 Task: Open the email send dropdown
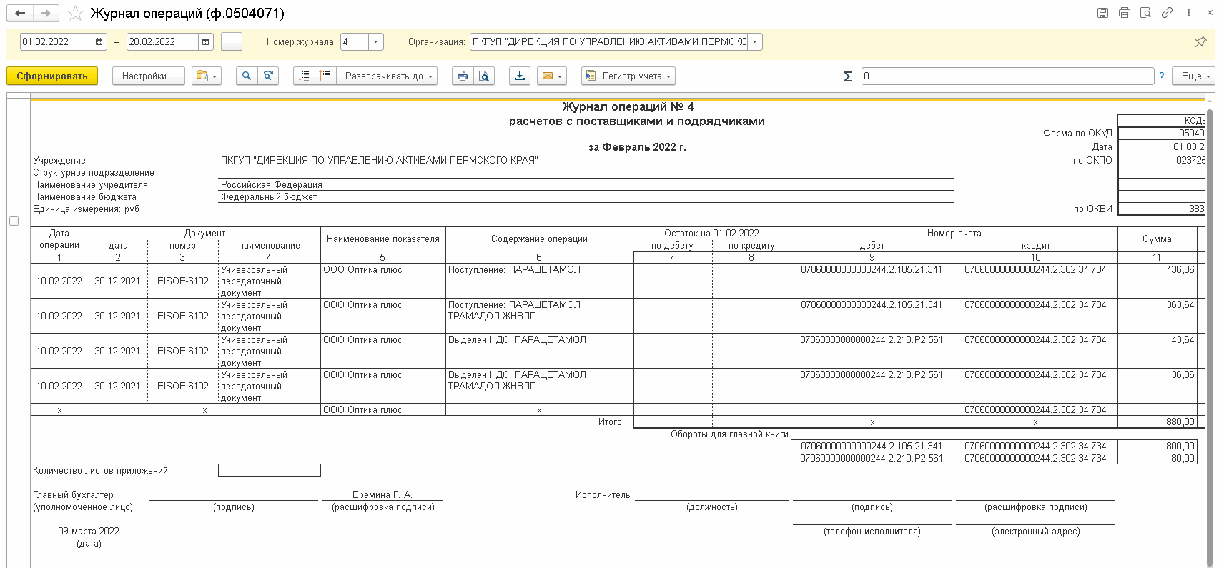(x=551, y=76)
